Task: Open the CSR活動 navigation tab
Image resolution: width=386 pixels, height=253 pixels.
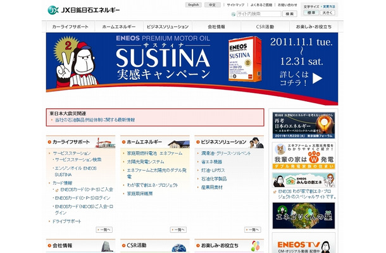Action: click(x=265, y=27)
